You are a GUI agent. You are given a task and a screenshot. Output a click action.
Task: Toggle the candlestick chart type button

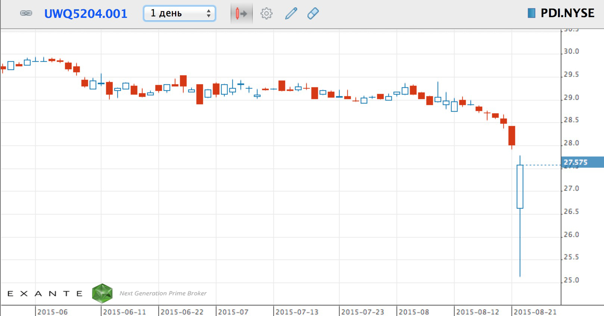(241, 14)
